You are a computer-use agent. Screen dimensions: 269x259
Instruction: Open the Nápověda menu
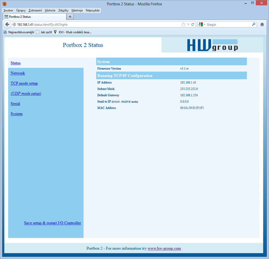pos(92,10)
